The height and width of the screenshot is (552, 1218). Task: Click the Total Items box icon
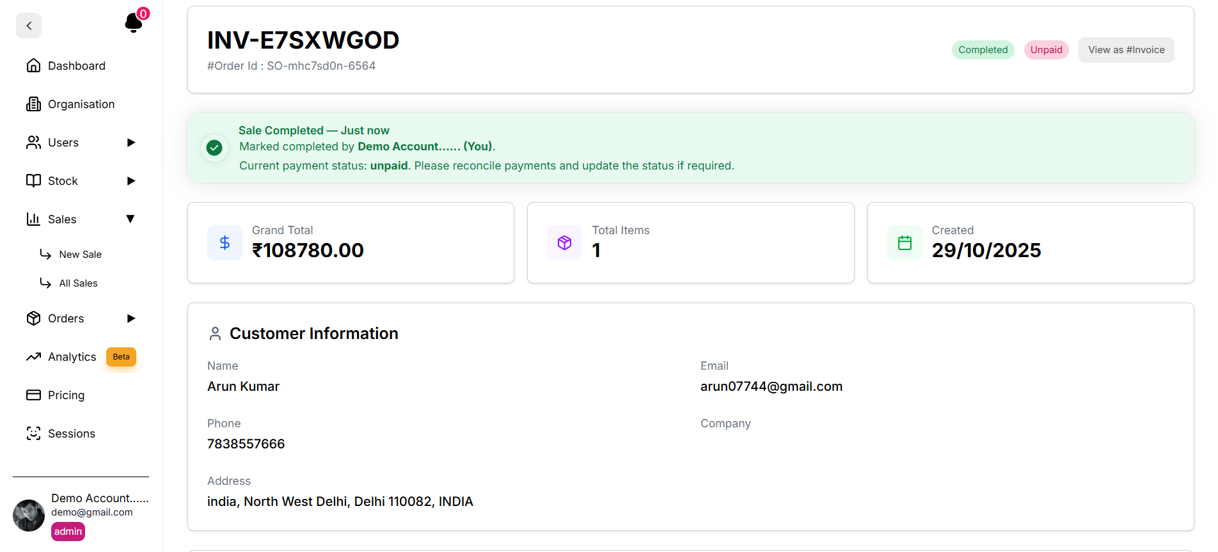564,243
